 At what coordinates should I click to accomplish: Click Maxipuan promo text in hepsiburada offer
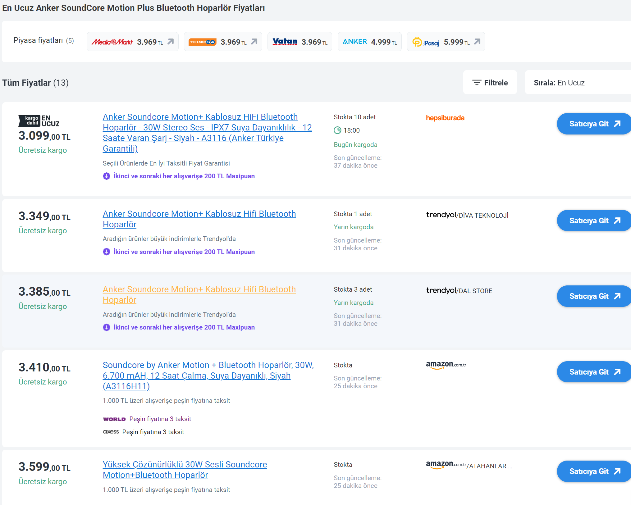click(x=184, y=176)
